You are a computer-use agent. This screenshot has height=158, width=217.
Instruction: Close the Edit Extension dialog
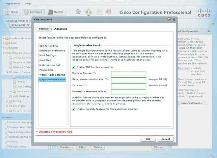click(174, 20)
